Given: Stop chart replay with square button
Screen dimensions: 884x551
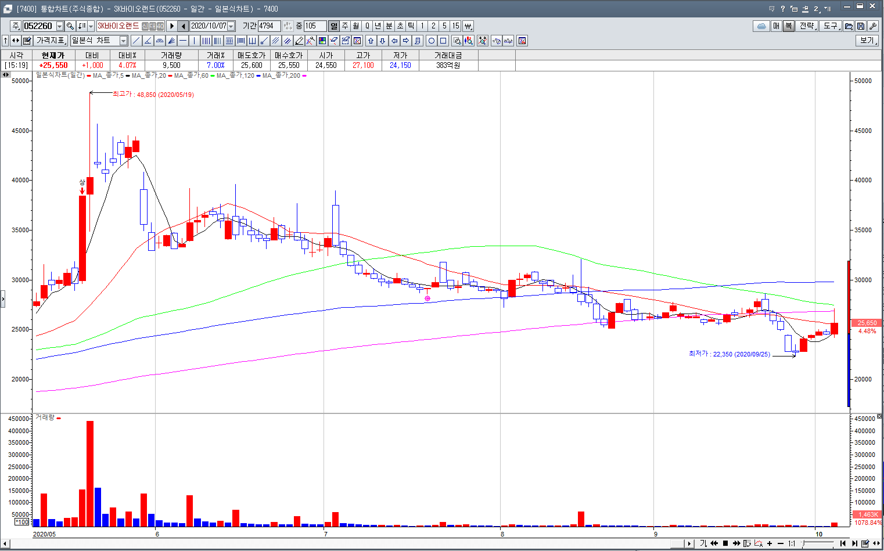Looking at the screenshot, I should [725, 543].
